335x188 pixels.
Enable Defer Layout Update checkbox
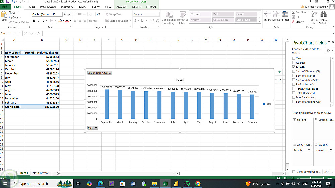coord(294,172)
